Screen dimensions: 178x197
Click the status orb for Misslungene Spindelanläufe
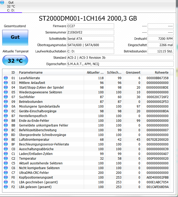pos(6,106)
